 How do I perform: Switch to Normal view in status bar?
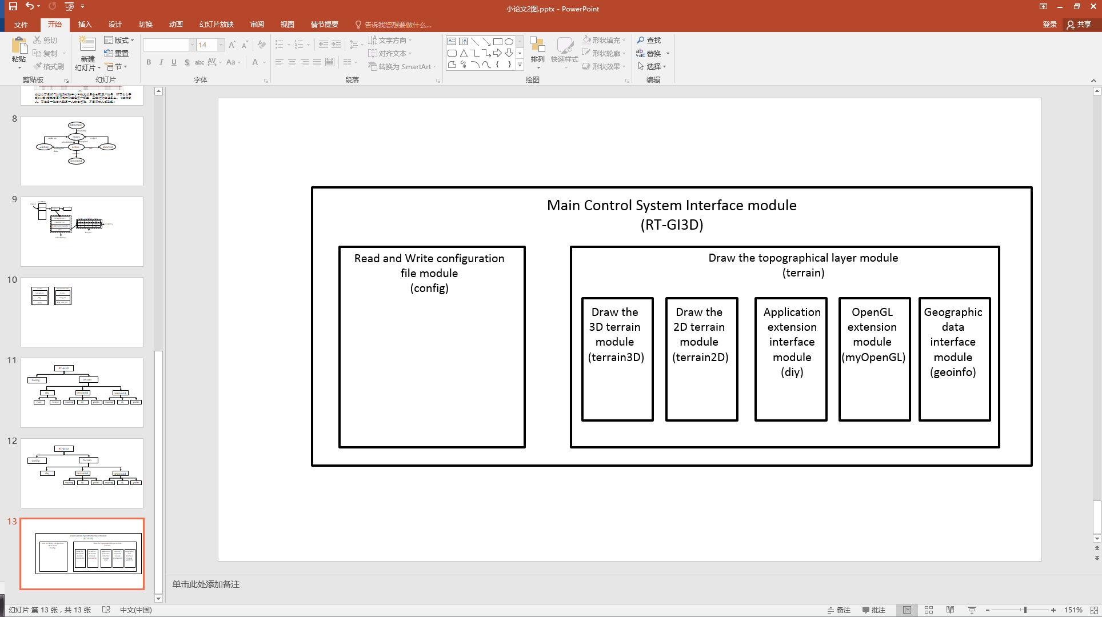[907, 610]
